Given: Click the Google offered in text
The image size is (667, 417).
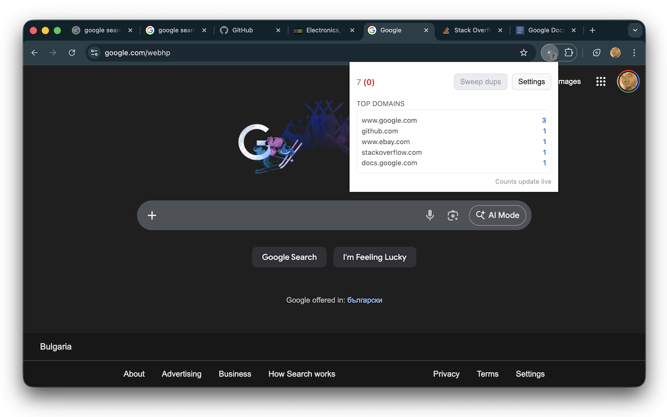Looking at the screenshot, I should coord(315,300).
